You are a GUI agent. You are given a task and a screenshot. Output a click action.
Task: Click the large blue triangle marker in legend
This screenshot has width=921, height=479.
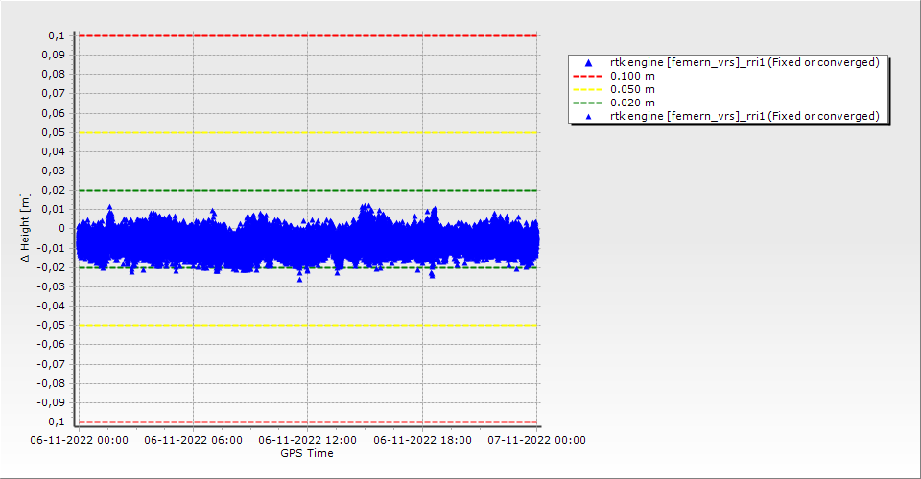tap(589, 62)
